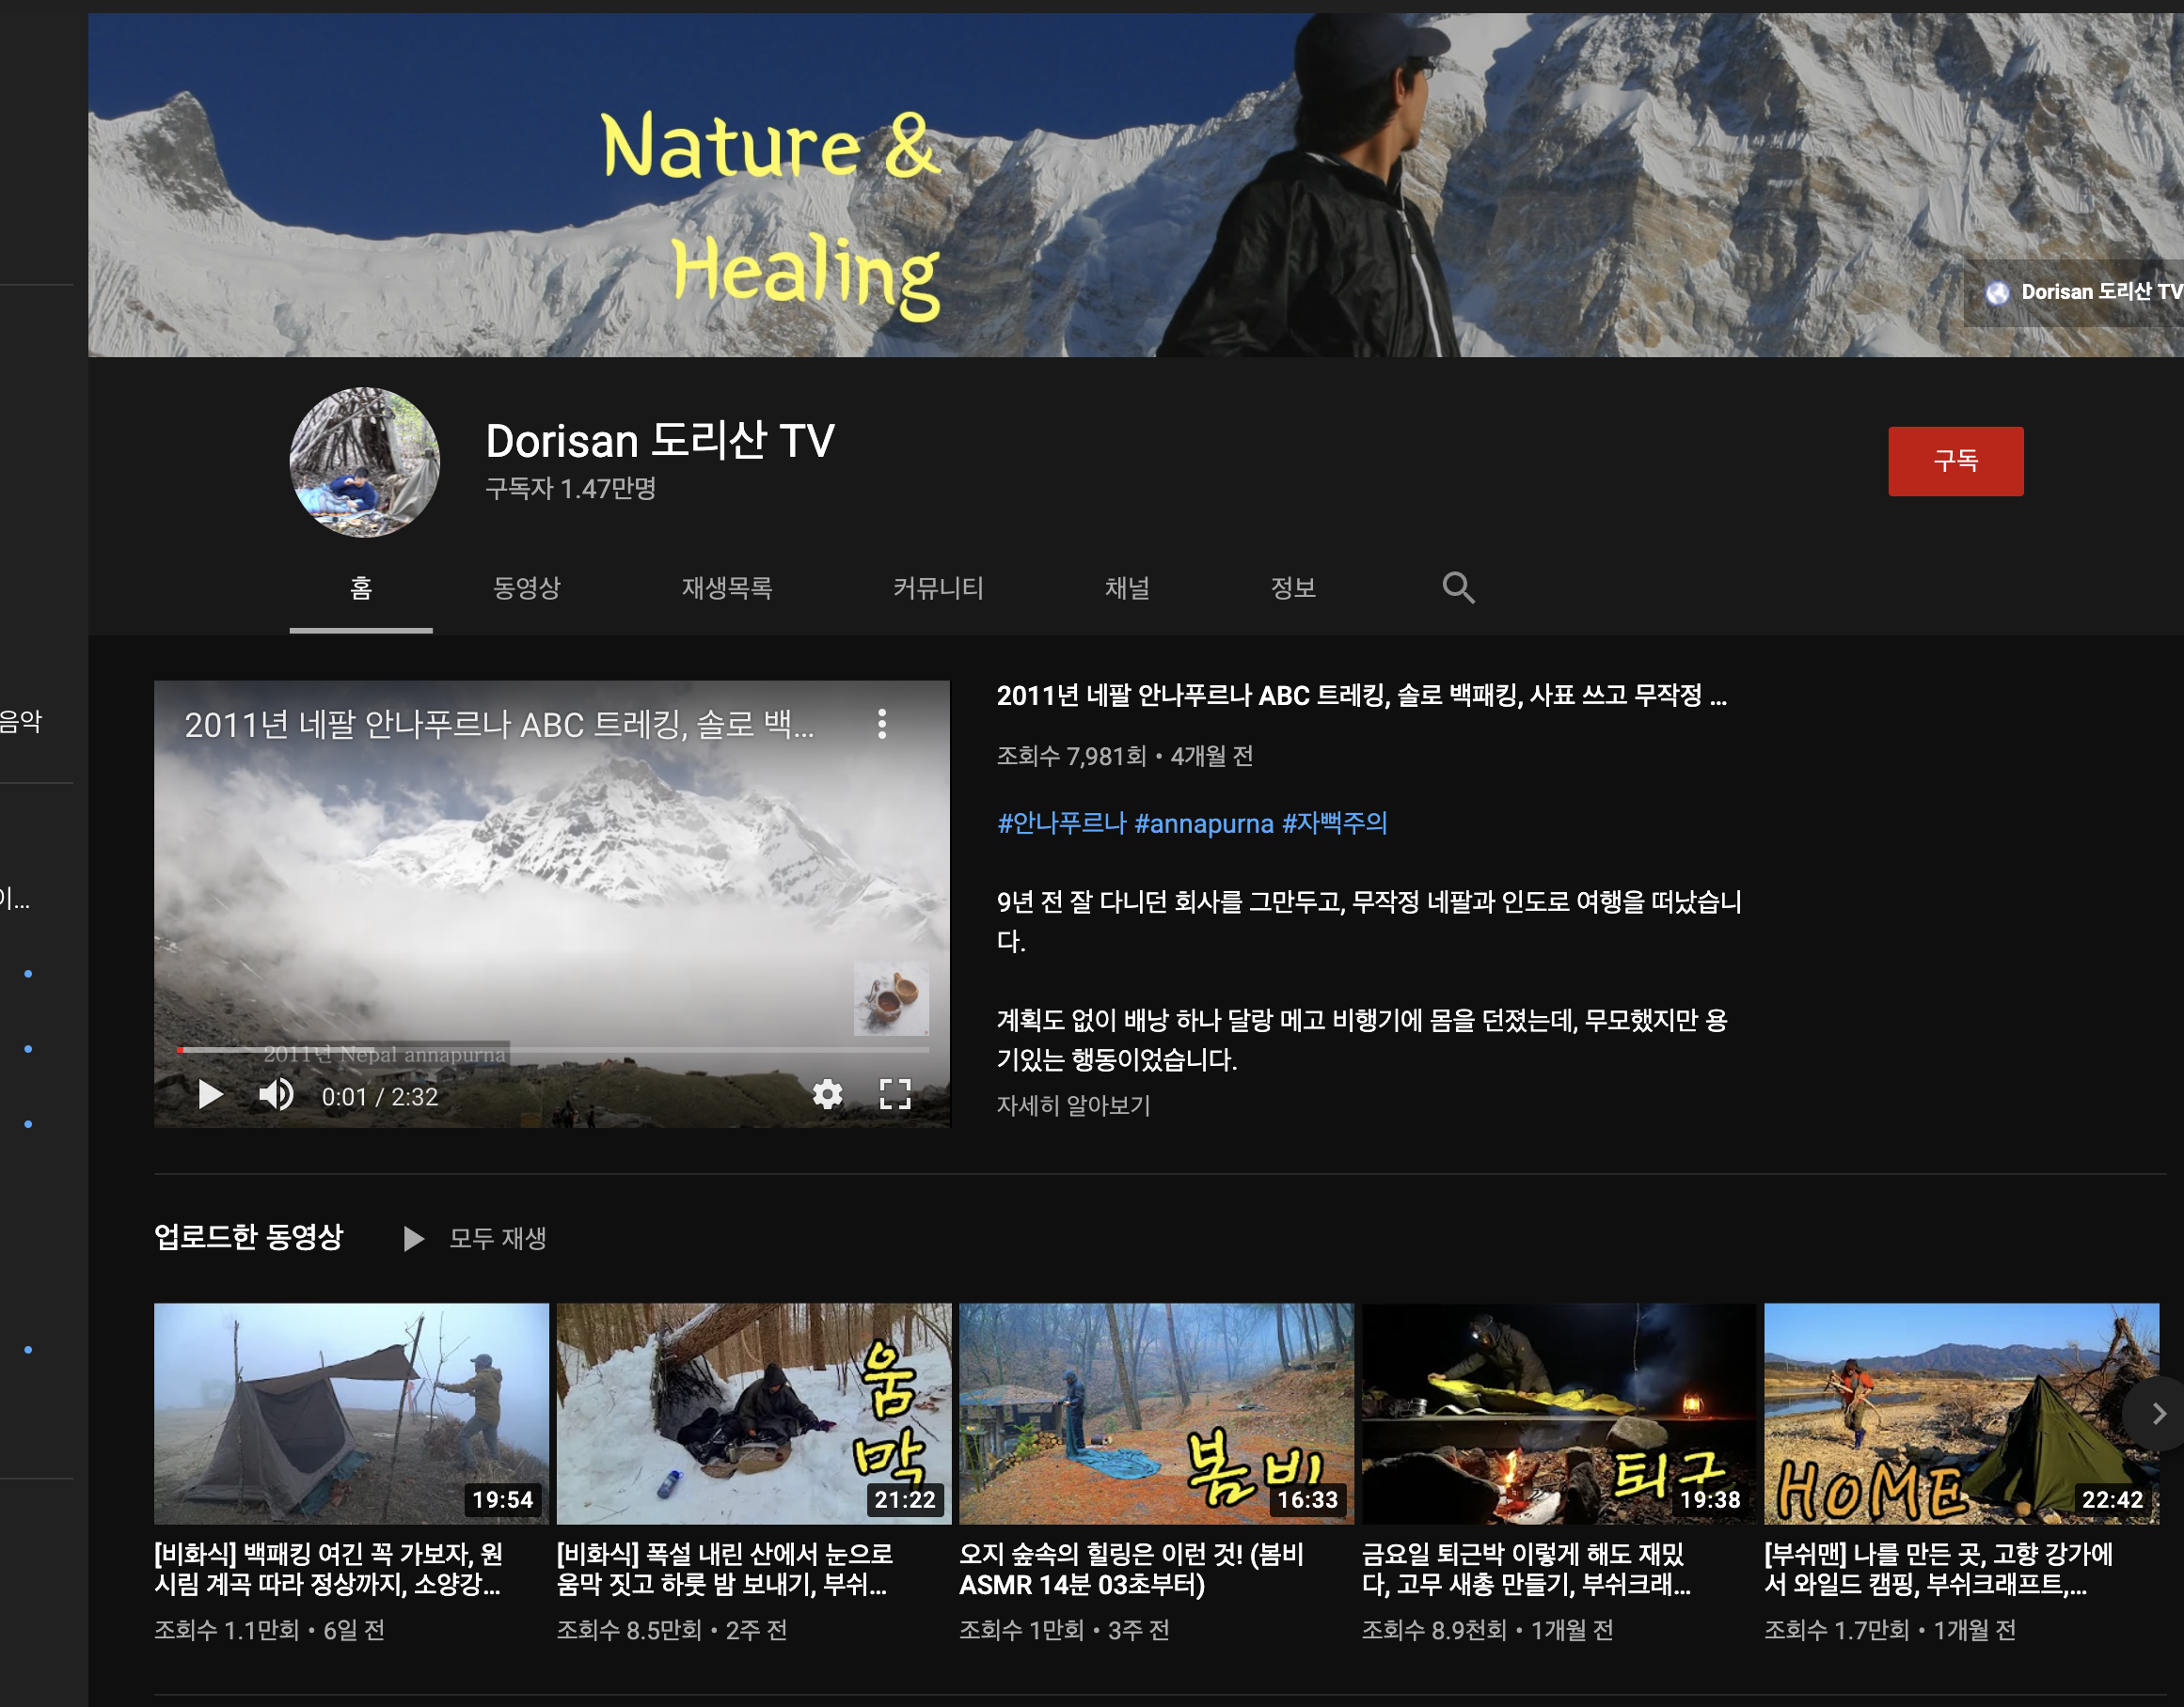
Task: Open the #자뻑주의 hashtag
Action: (x=1335, y=823)
